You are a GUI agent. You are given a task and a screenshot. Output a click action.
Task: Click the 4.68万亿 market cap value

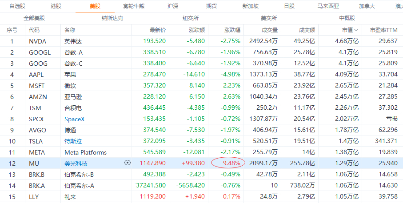coord(347,41)
